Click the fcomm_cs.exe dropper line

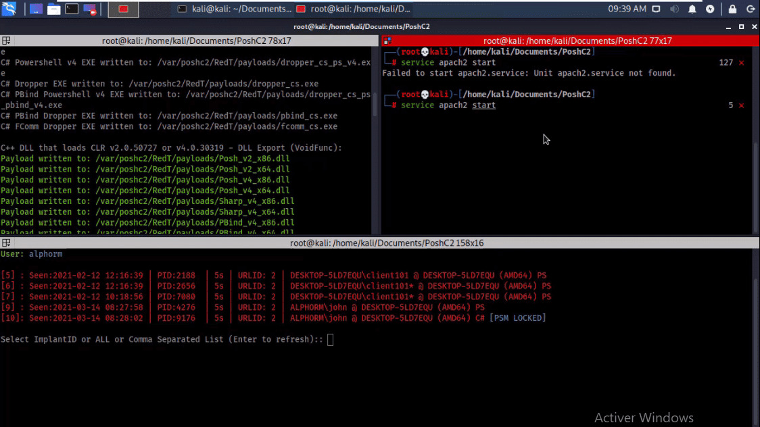click(x=168, y=126)
